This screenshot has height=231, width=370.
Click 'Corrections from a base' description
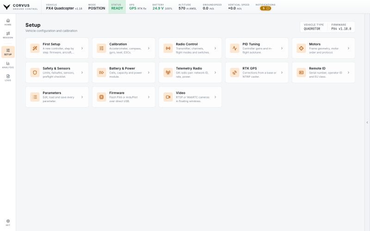pyautogui.click(x=259, y=73)
